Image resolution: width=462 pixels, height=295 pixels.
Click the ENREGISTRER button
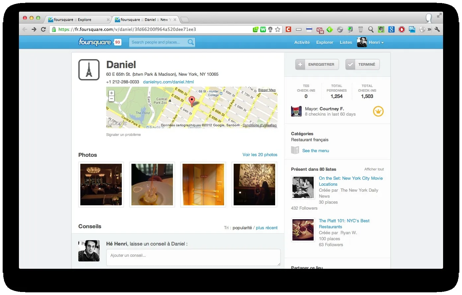point(317,64)
